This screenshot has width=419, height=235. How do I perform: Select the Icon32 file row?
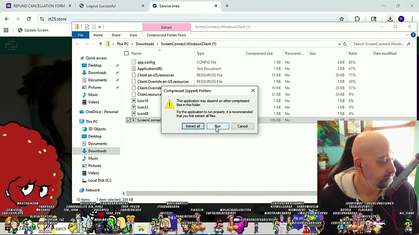[143, 107]
